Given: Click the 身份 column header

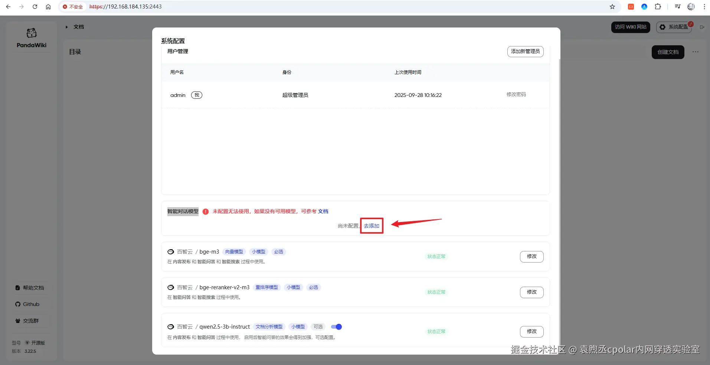Looking at the screenshot, I should (x=287, y=72).
